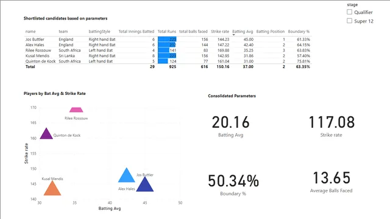Screen dimensions: 390x219
Task: Click Quinton de Kock's 124 runs bar
Action: coord(163,61)
